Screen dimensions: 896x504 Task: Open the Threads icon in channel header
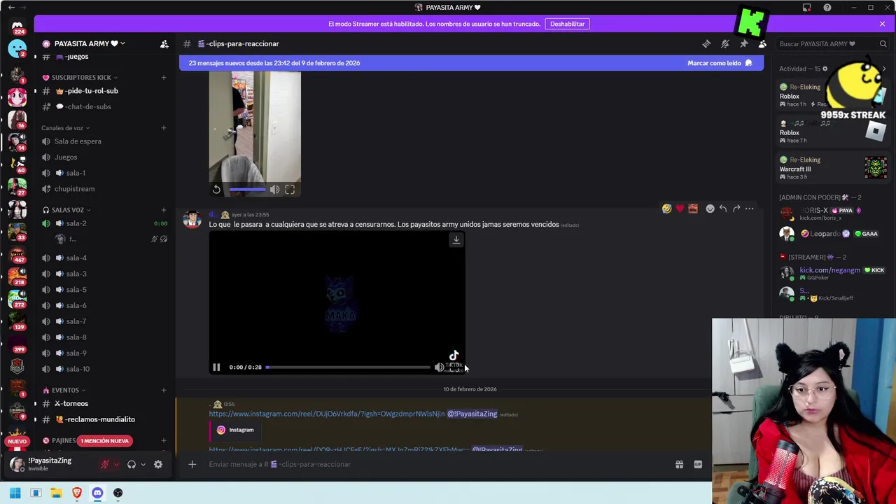706,43
